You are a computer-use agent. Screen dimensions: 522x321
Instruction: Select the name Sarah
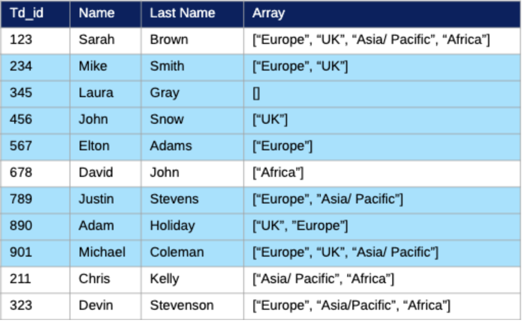[x=97, y=40]
